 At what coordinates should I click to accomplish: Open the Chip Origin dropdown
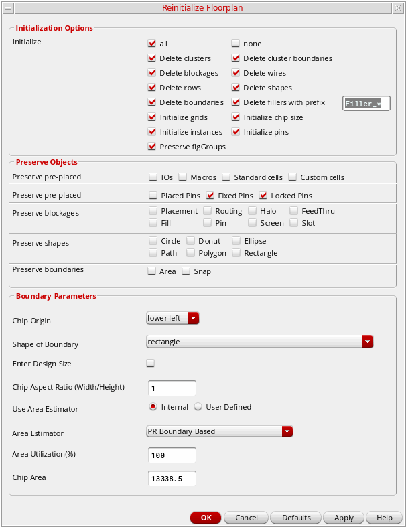tap(173, 318)
